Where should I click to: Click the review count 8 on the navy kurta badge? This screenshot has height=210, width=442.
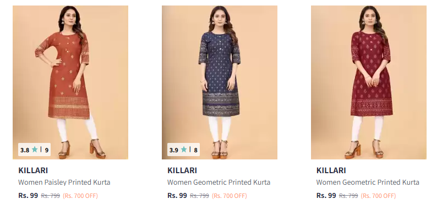195,150
